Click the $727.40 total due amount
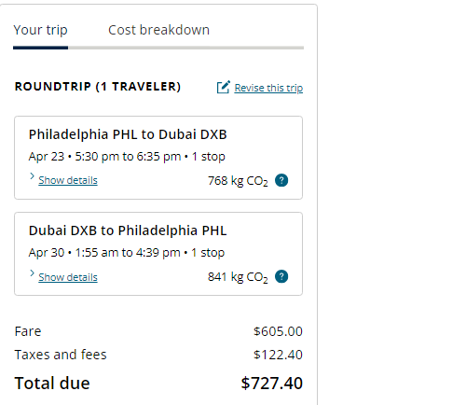Viewport: 466px width, 405px height. tap(272, 383)
